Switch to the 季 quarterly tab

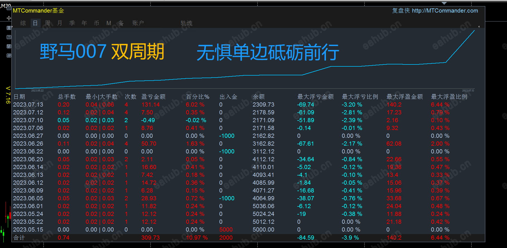[x=72, y=23]
